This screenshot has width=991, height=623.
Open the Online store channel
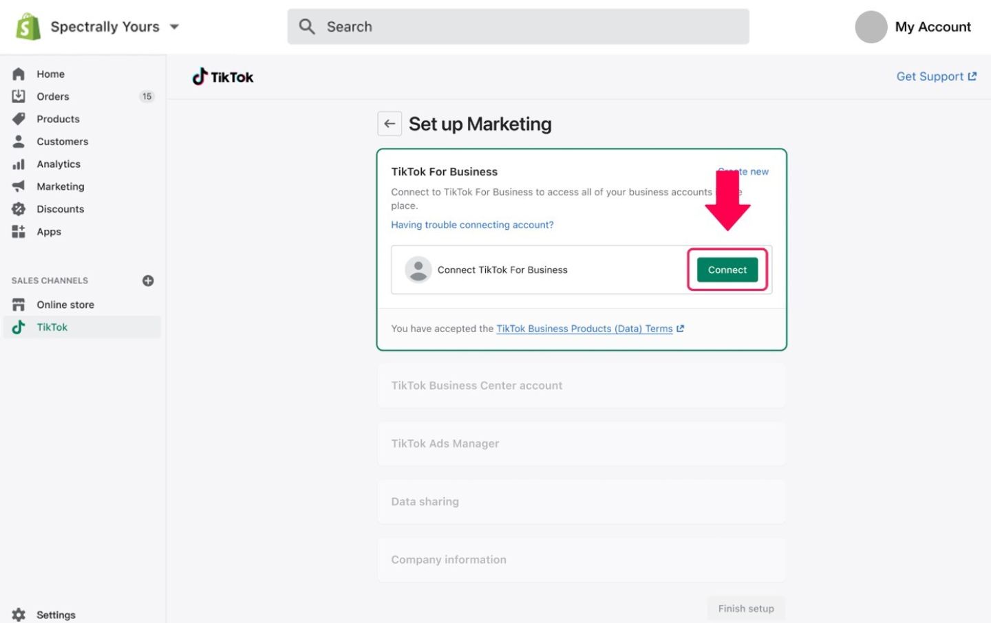pos(65,305)
